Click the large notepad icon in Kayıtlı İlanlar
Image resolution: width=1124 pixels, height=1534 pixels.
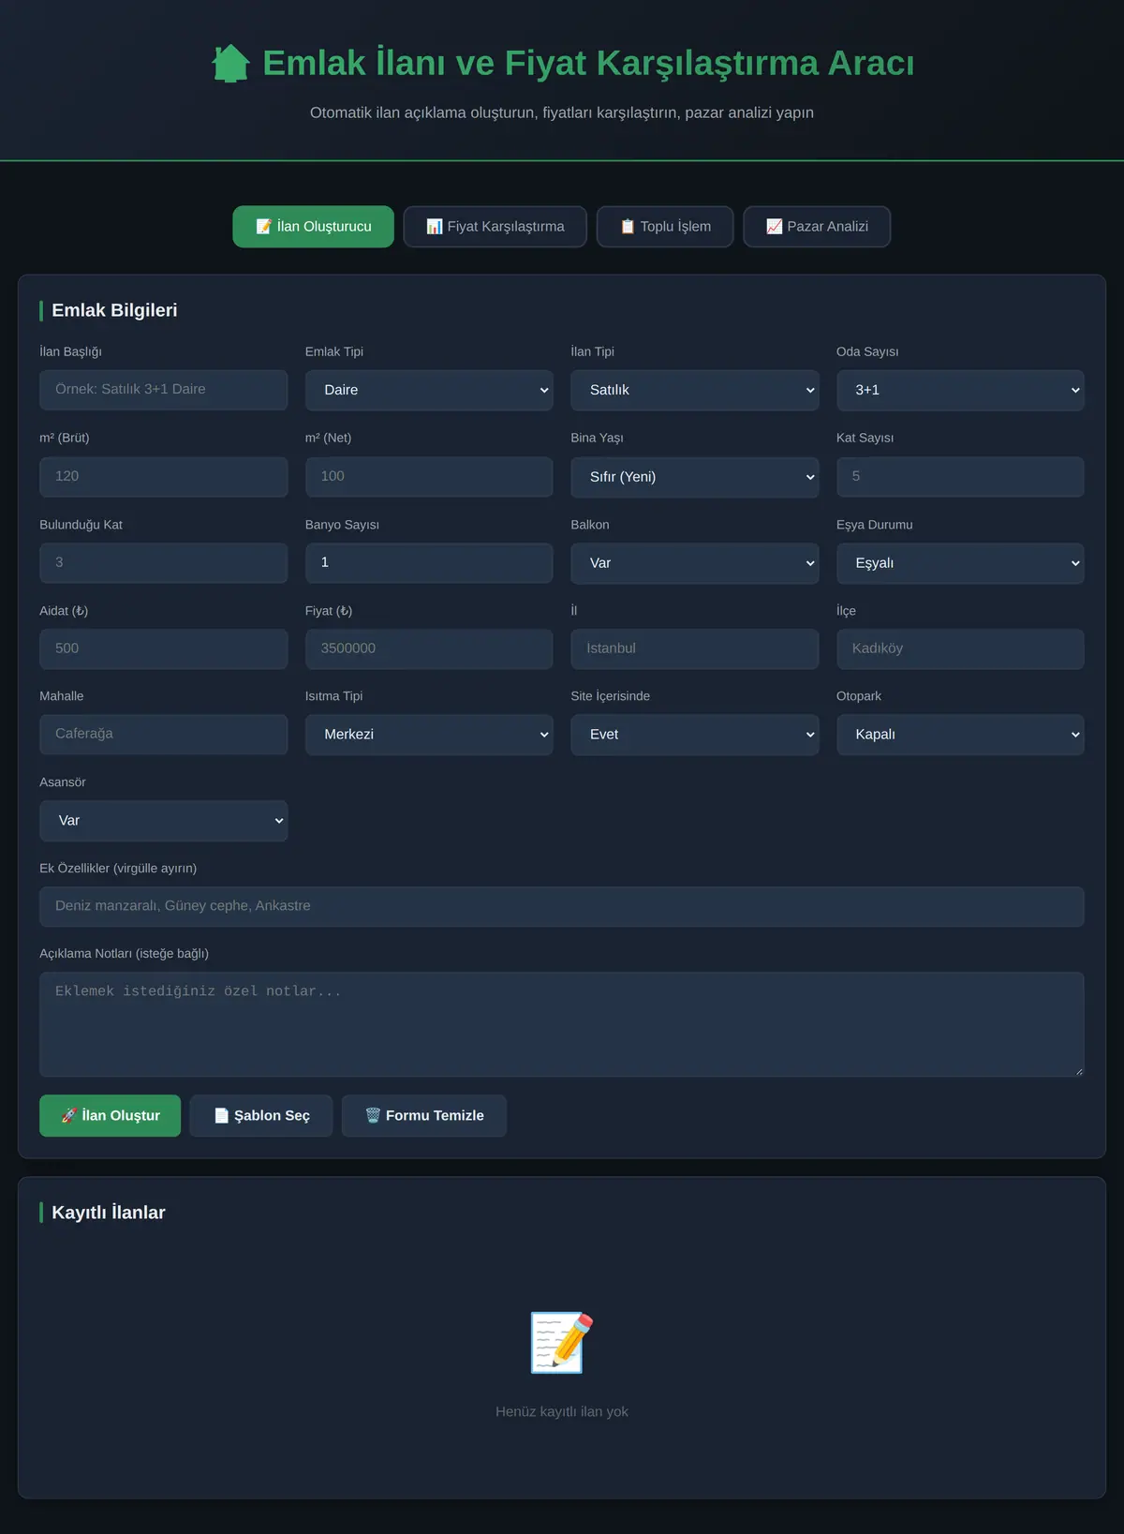pos(562,1343)
